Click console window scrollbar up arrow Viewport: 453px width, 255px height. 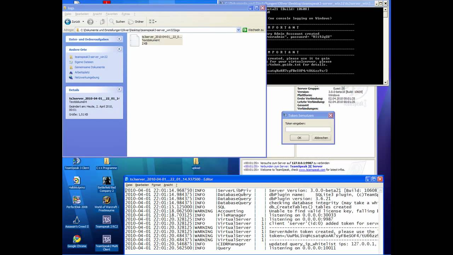pos(386,9)
